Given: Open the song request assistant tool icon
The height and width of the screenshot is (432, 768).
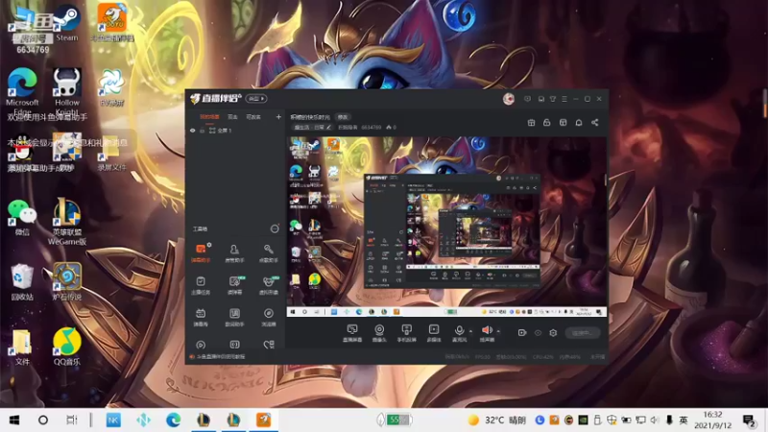Looking at the screenshot, I should 268,253.
